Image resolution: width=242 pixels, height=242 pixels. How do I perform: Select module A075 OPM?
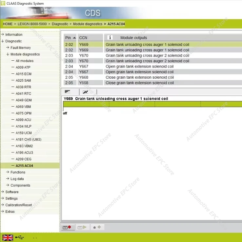(x=24, y=113)
